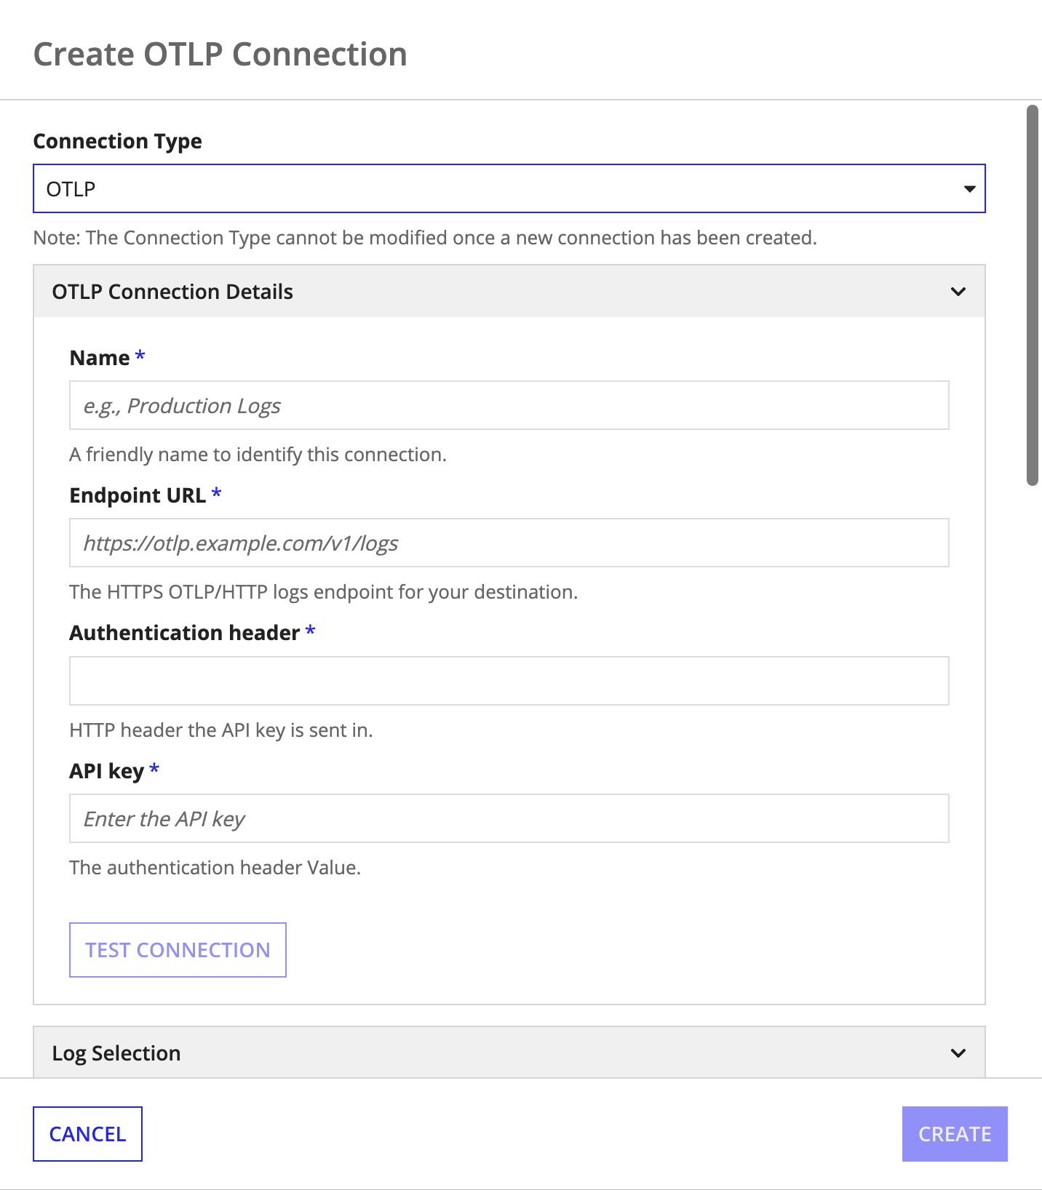Click the Authentication header field
The height and width of the screenshot is (1190, 1042).
(x=509, y=681)
